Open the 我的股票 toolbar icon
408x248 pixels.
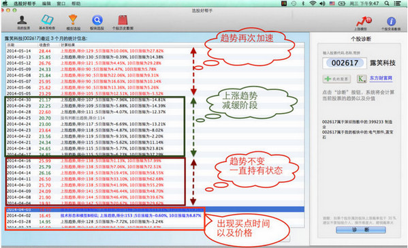[23, 22]
